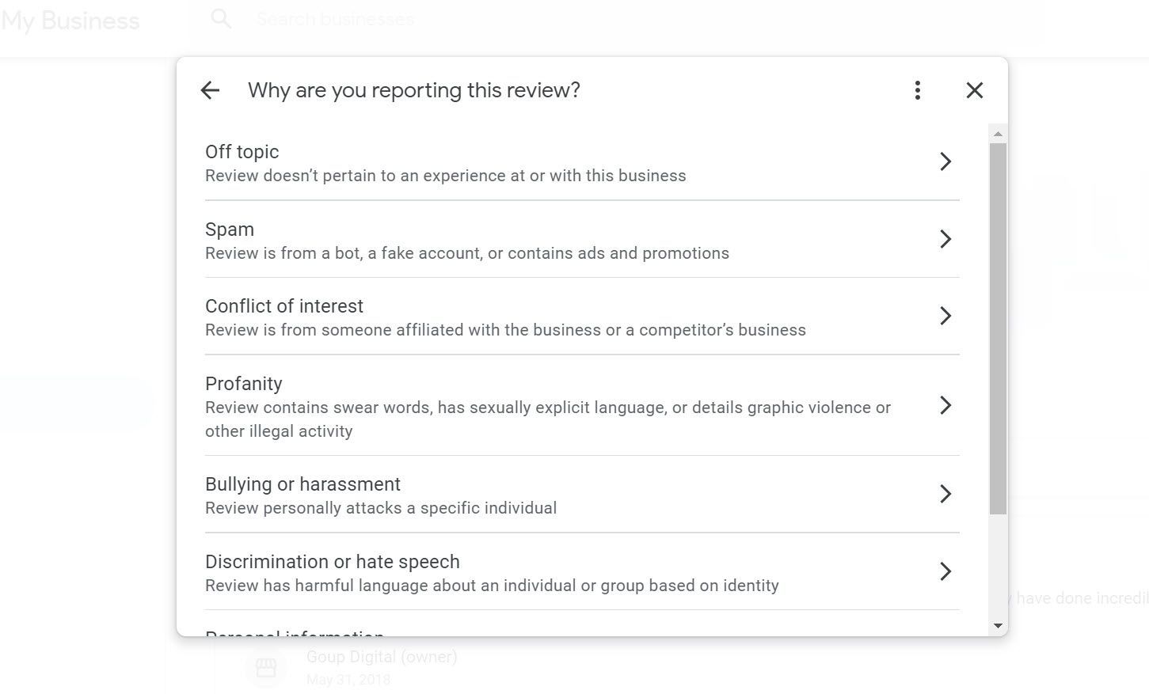The image size is (1149, 694).
Task: Click the chevron beside Profanity
Action: [945, 405]
